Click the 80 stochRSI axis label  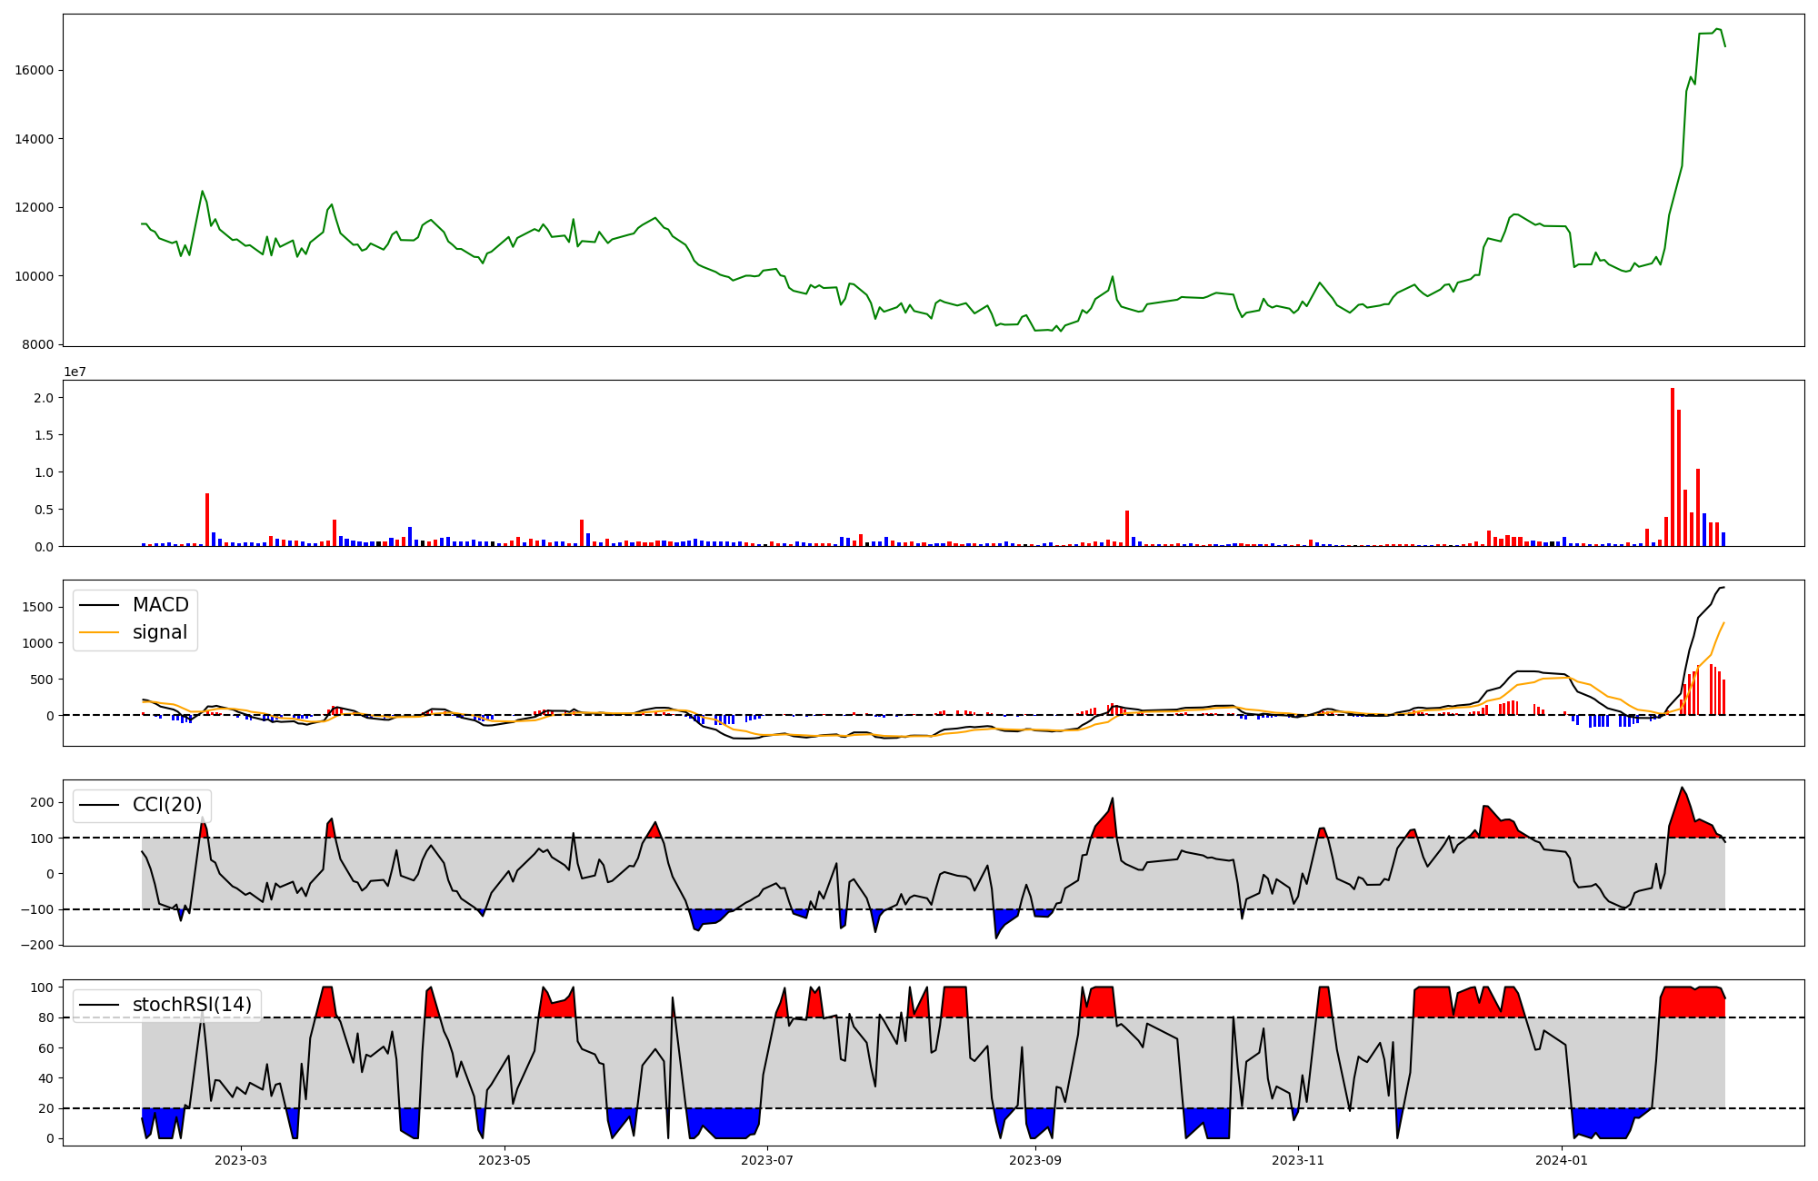tap(46, 1017)
